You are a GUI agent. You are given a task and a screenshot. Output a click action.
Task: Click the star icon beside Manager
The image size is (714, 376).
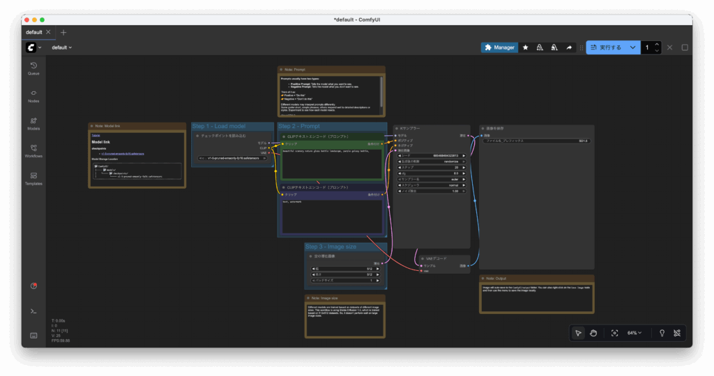tap(525, 47)
